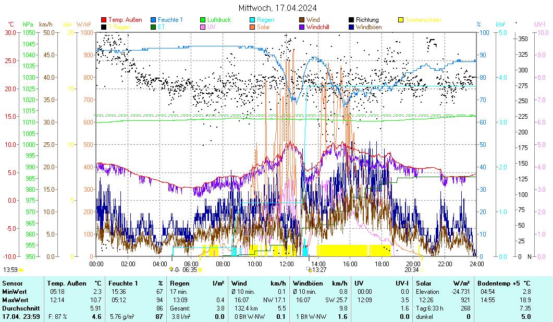553x322 pixels.
Task: Click the sunrise icon next to 06:35
Action: pyautogui.click(x=200, y=270)
